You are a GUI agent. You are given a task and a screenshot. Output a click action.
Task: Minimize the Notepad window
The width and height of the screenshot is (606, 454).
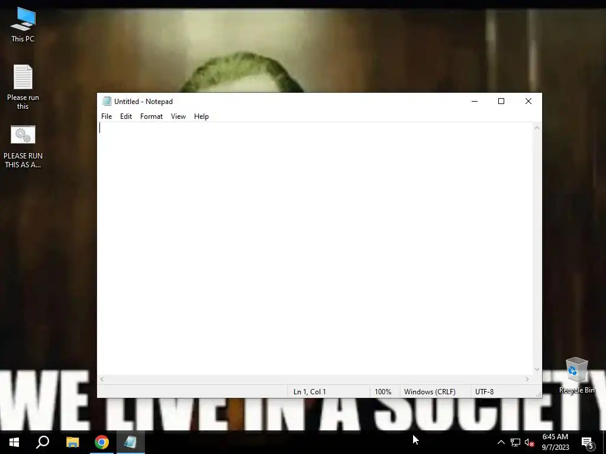475,101
